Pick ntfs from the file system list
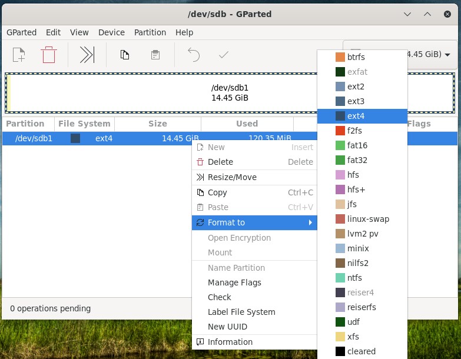The height and width of the screenshot is (359, 461). coord(354,278)
